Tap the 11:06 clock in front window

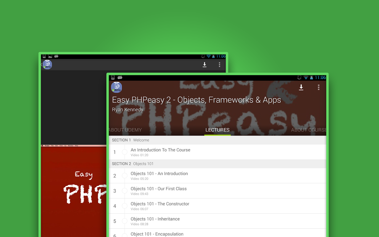point(320,78)
